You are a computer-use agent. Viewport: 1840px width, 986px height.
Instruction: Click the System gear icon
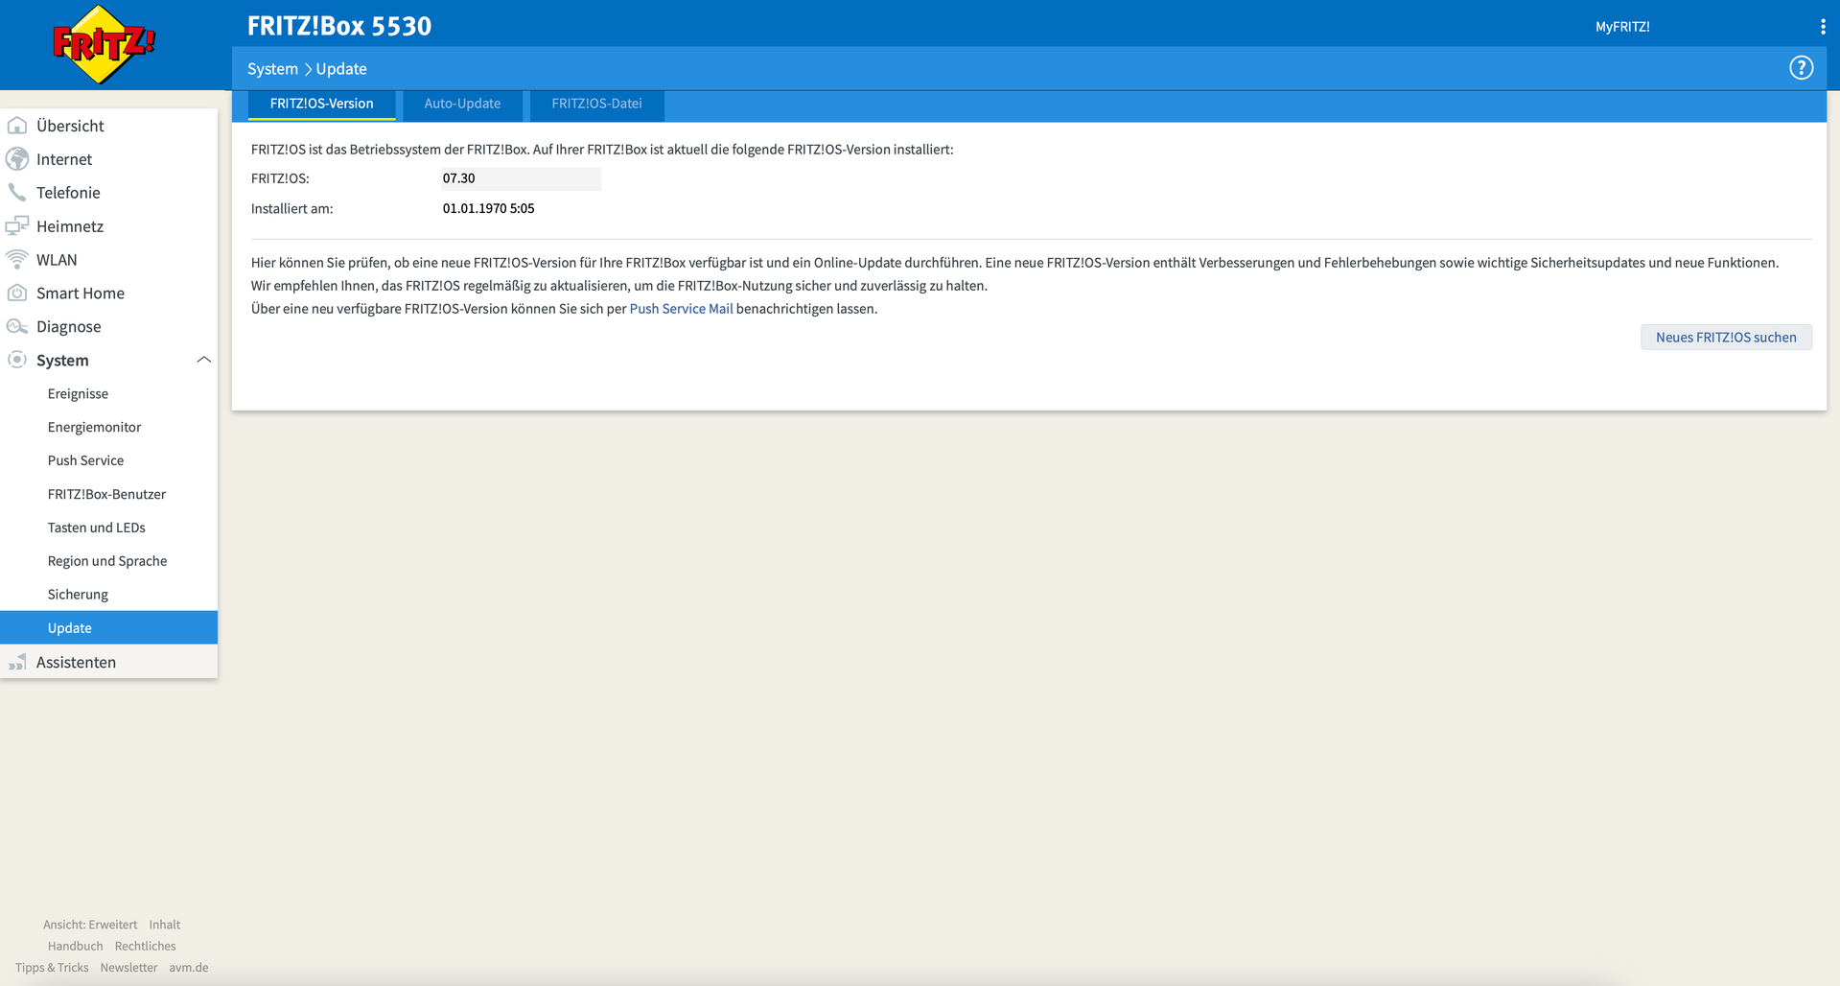click(x=17, y=360)
